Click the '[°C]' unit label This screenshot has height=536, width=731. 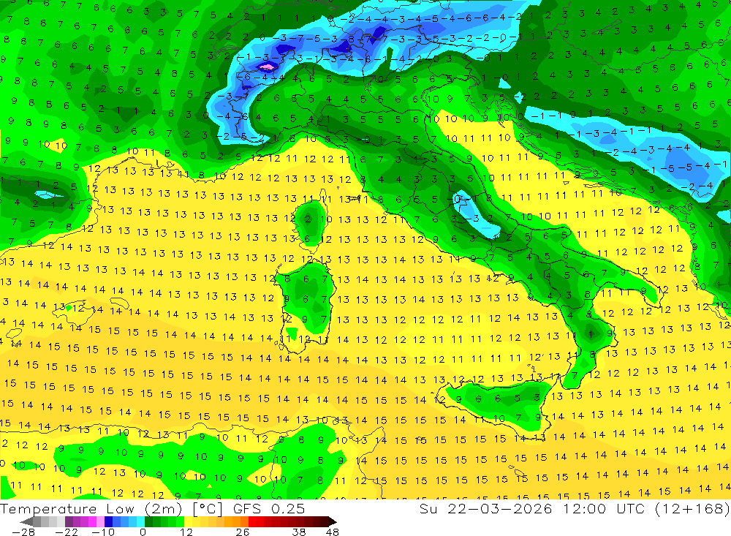point(208,508)
